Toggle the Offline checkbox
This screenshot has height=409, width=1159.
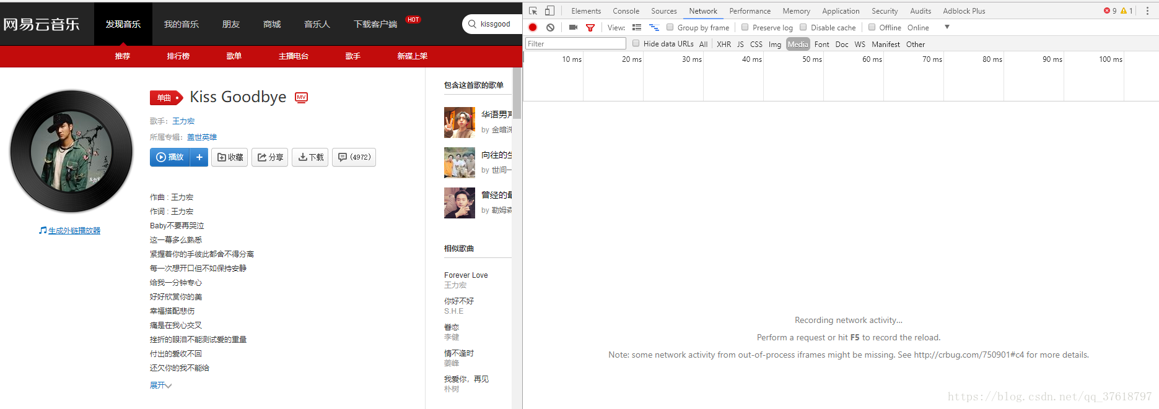pos(872,27)
